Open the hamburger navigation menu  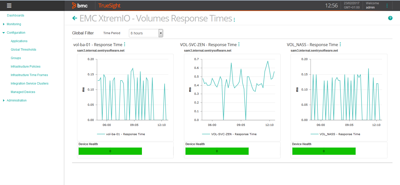click(x=9, y=6)
